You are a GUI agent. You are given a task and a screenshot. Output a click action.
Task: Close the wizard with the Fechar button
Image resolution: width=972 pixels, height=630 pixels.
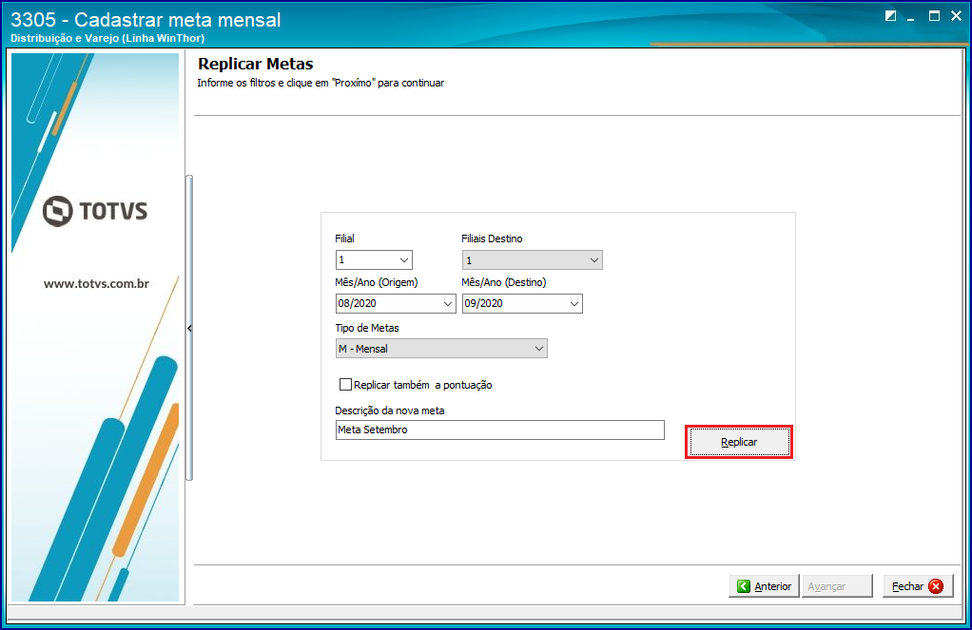(918, 586)
